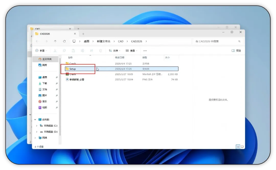Go up one folder level
Image resolution: width=276 pixels, height=170 pixels.
55,41
